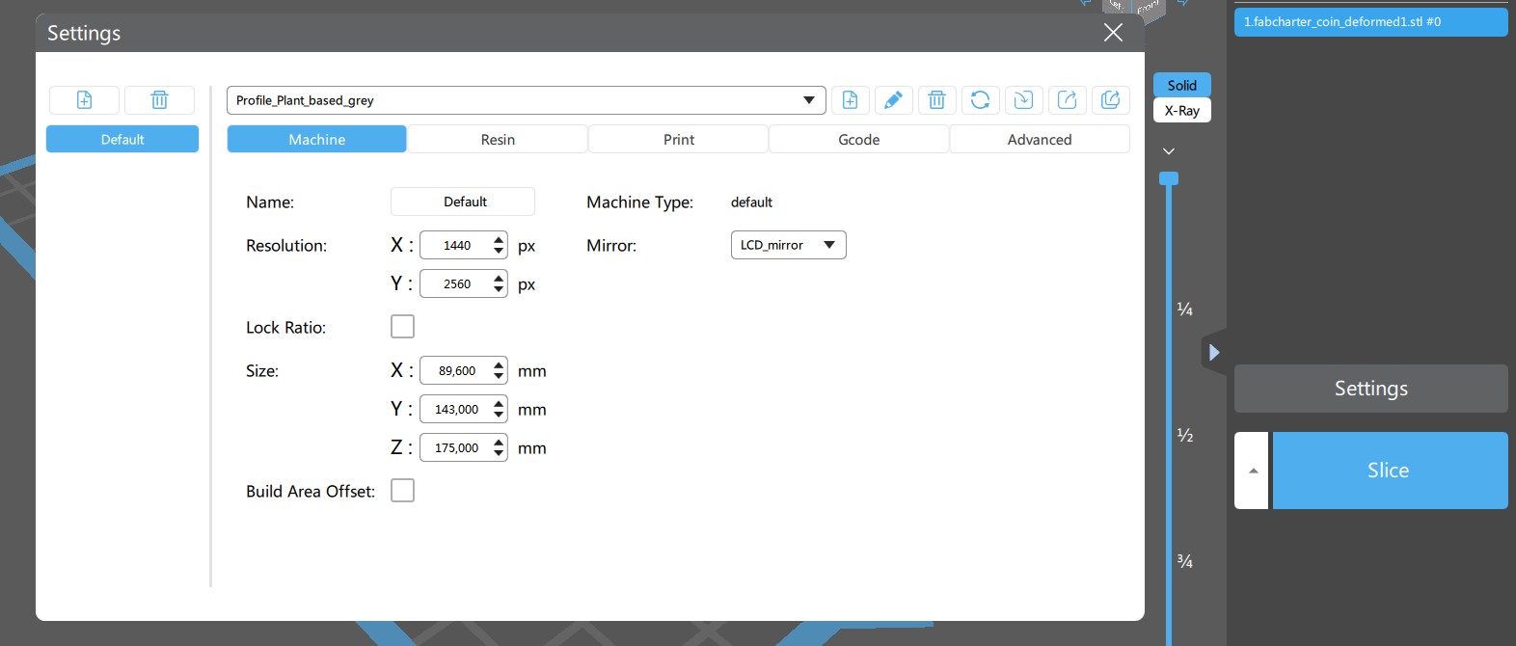The height and width of the screenshot is (646, 1516).
Task: Rename the profile with the pencil icon
Action: pos(893,100)
